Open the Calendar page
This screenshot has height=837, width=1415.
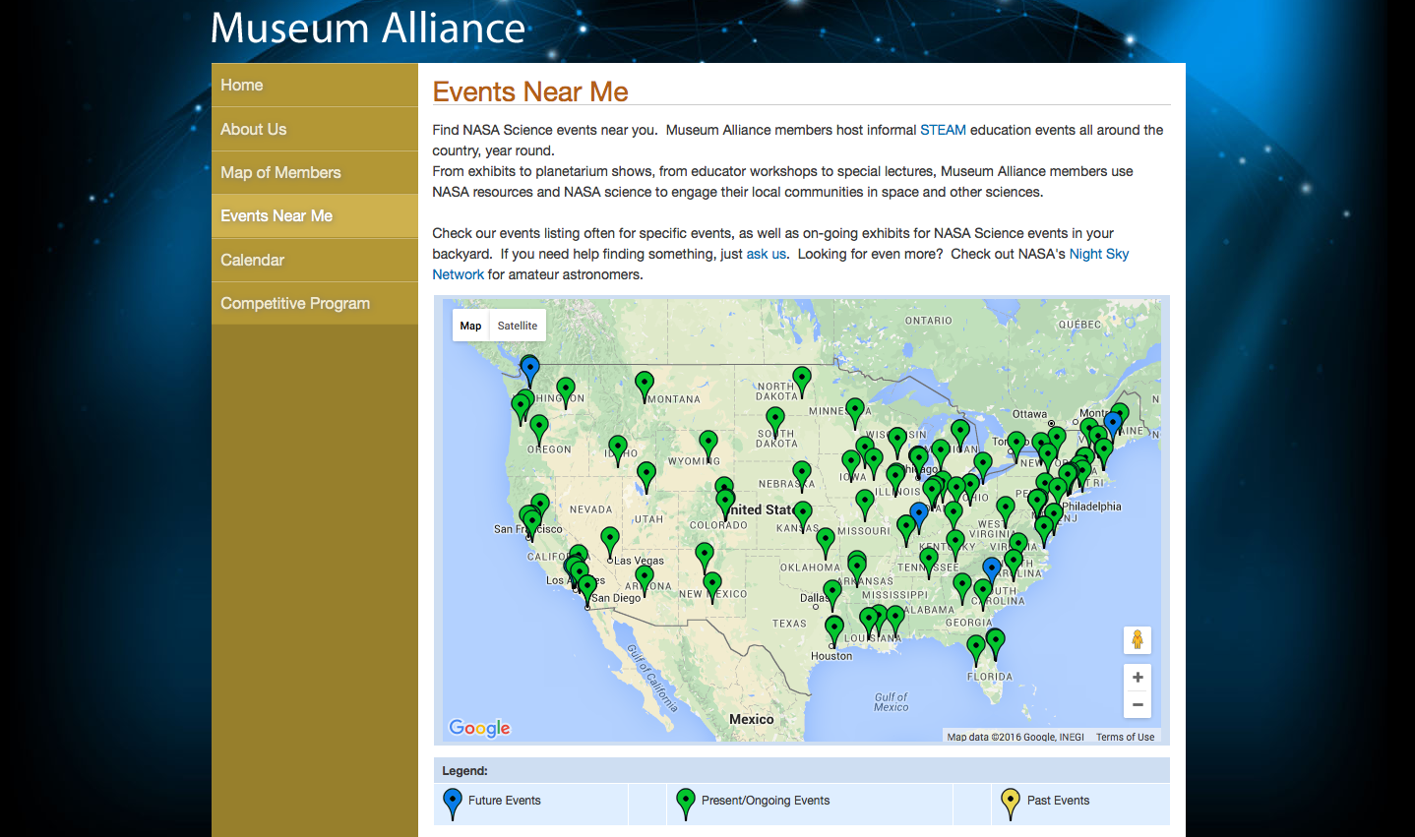click(x=315, y=260)
